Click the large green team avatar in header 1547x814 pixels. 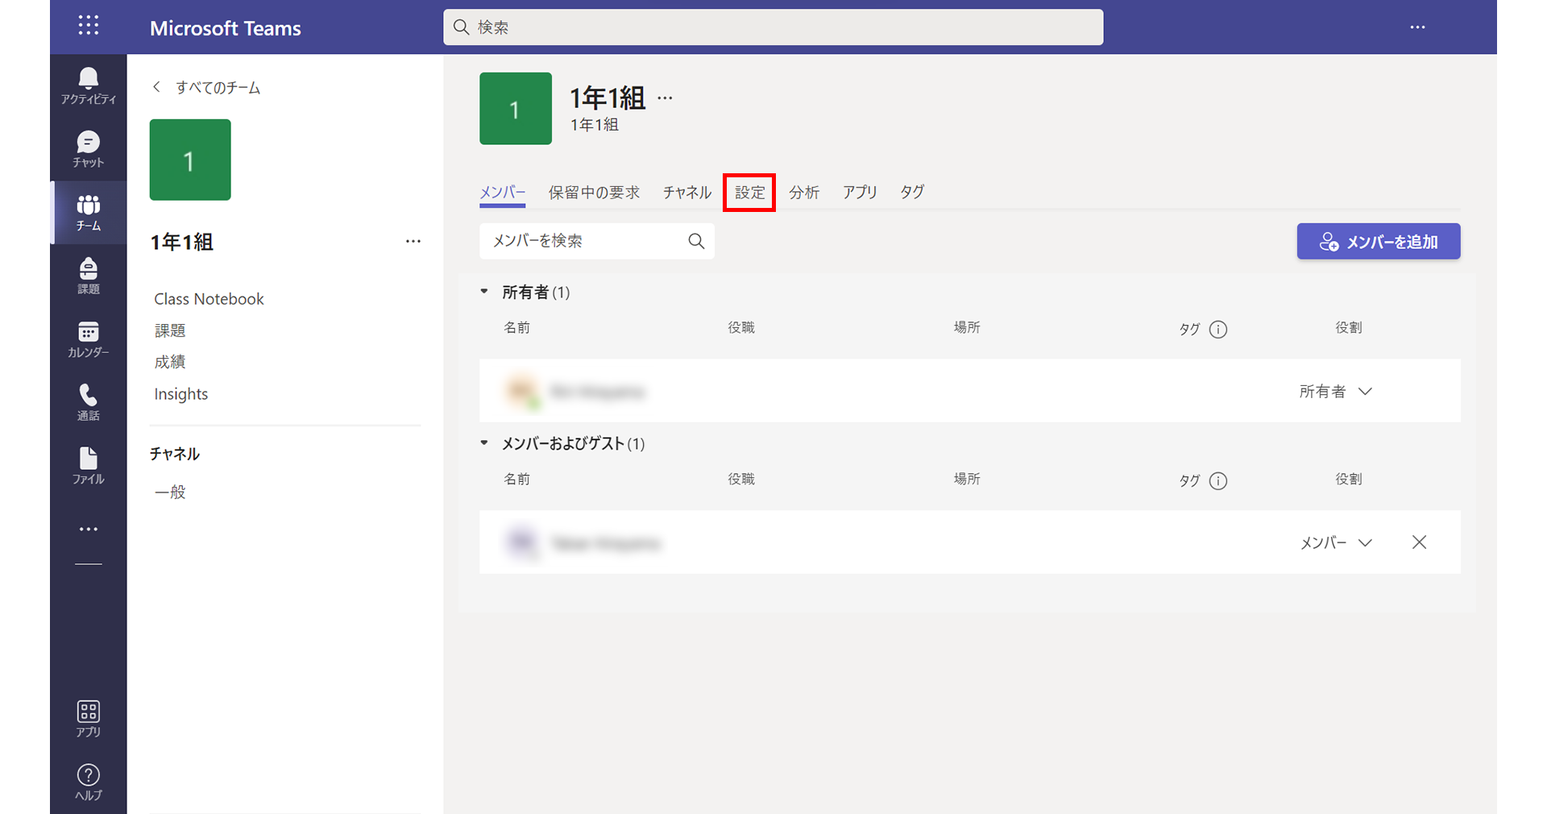coord(516,109)
